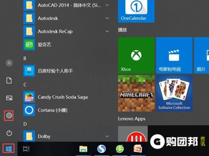Open Task View on taskbar

pos(26,149)
